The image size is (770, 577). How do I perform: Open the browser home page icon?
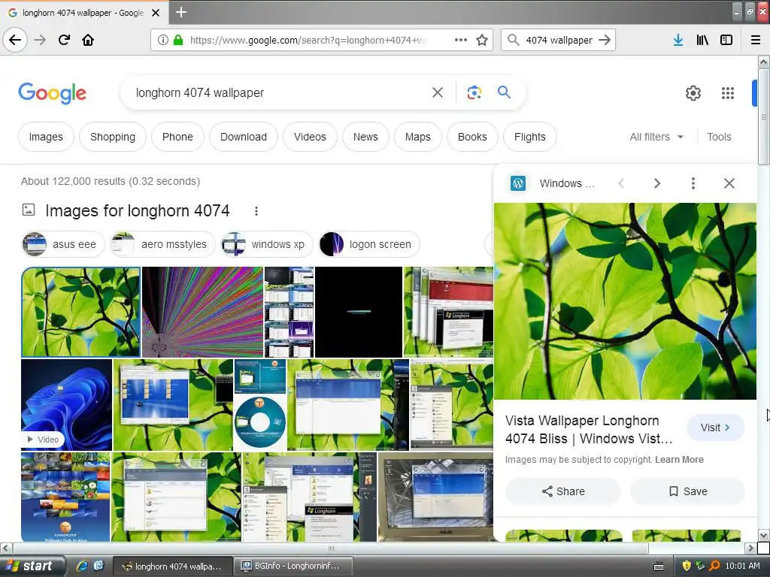pyautogui.click(x=88, y=40)
